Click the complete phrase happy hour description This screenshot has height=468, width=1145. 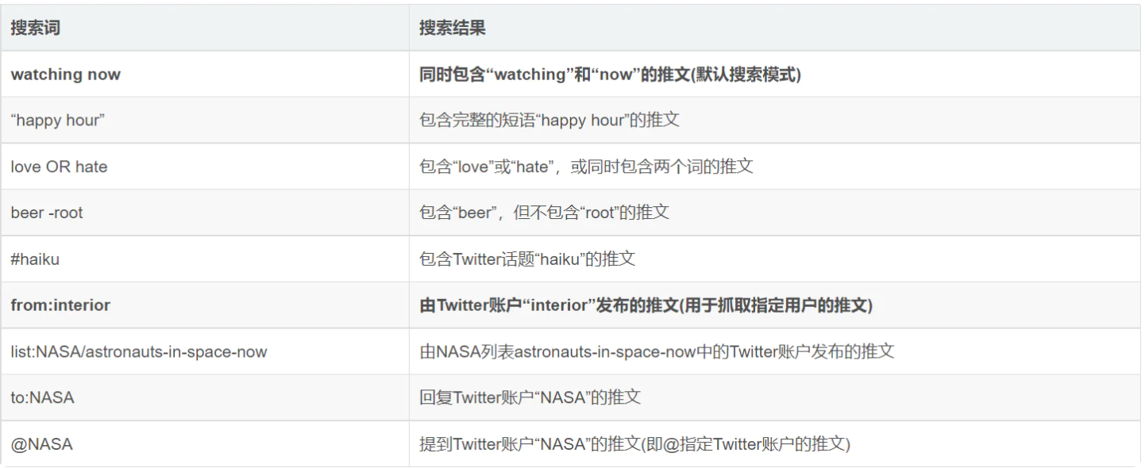[x=549, y=121]
